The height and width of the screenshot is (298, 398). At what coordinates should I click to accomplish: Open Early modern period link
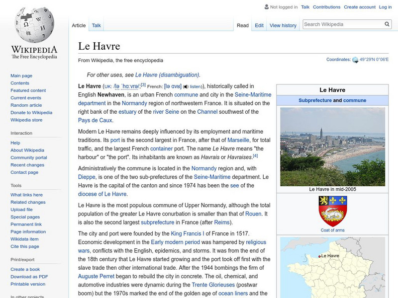(x=176, y=242)
